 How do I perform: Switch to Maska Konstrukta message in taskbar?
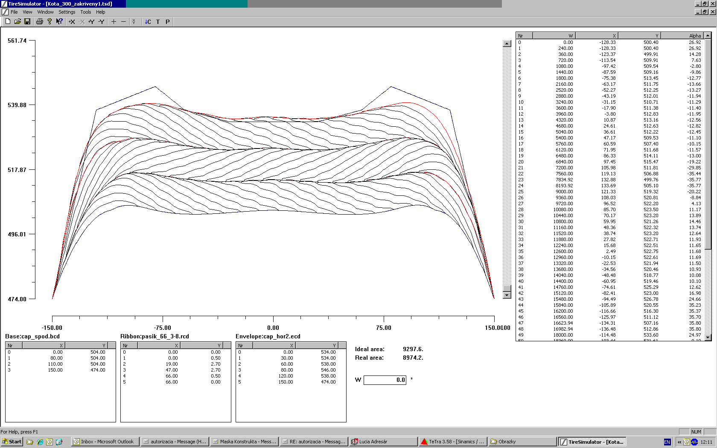coord(245,442)
